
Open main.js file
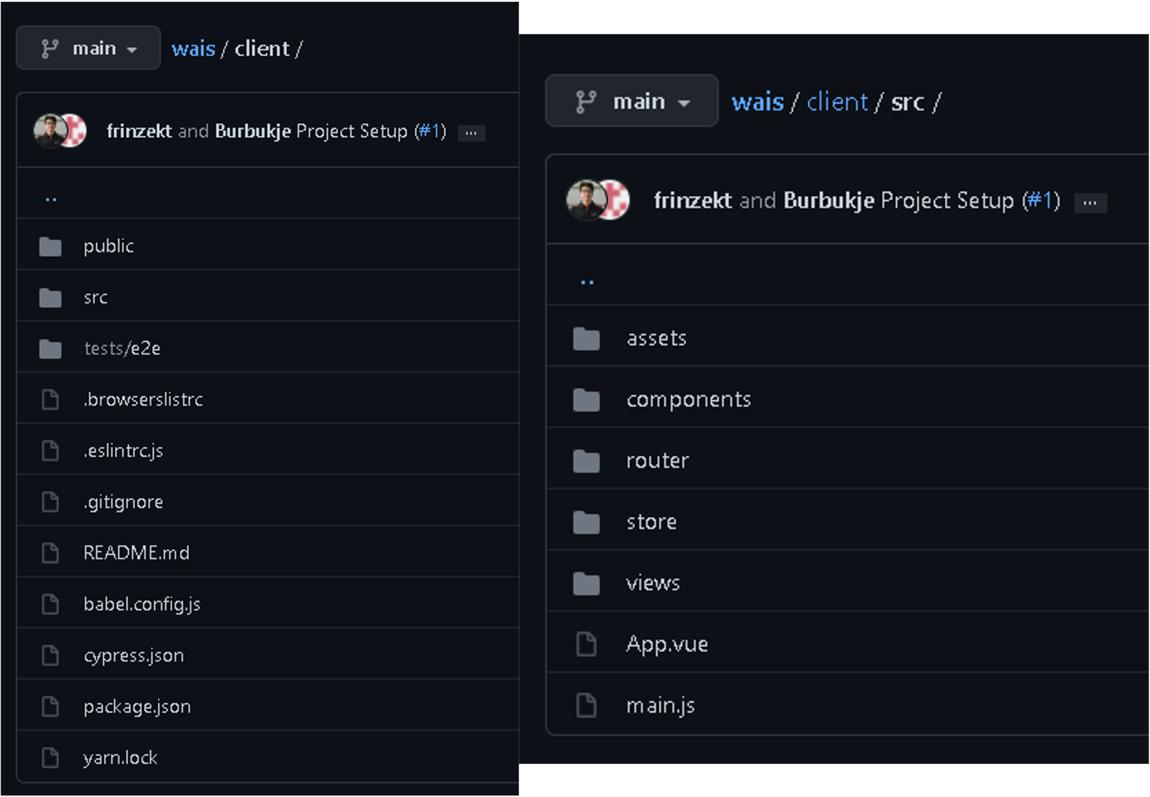coord(660,705)
